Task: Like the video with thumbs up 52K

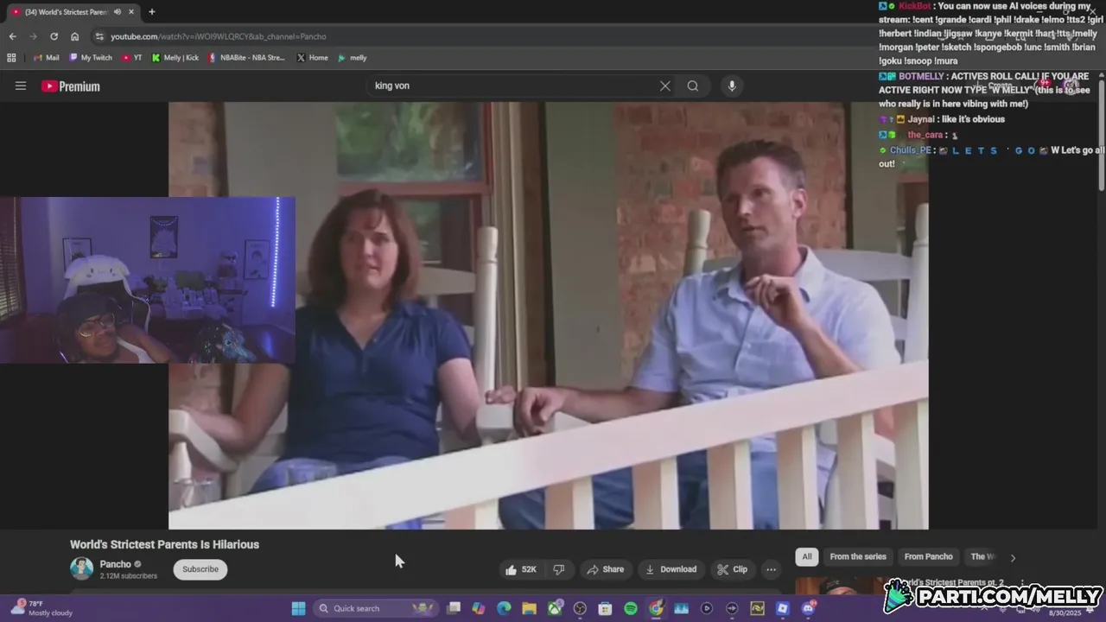Action: tap(521, 569)
